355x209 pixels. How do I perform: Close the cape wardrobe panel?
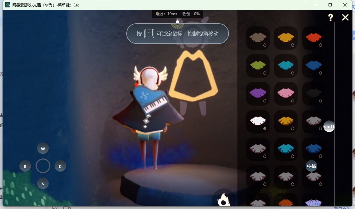345,17
